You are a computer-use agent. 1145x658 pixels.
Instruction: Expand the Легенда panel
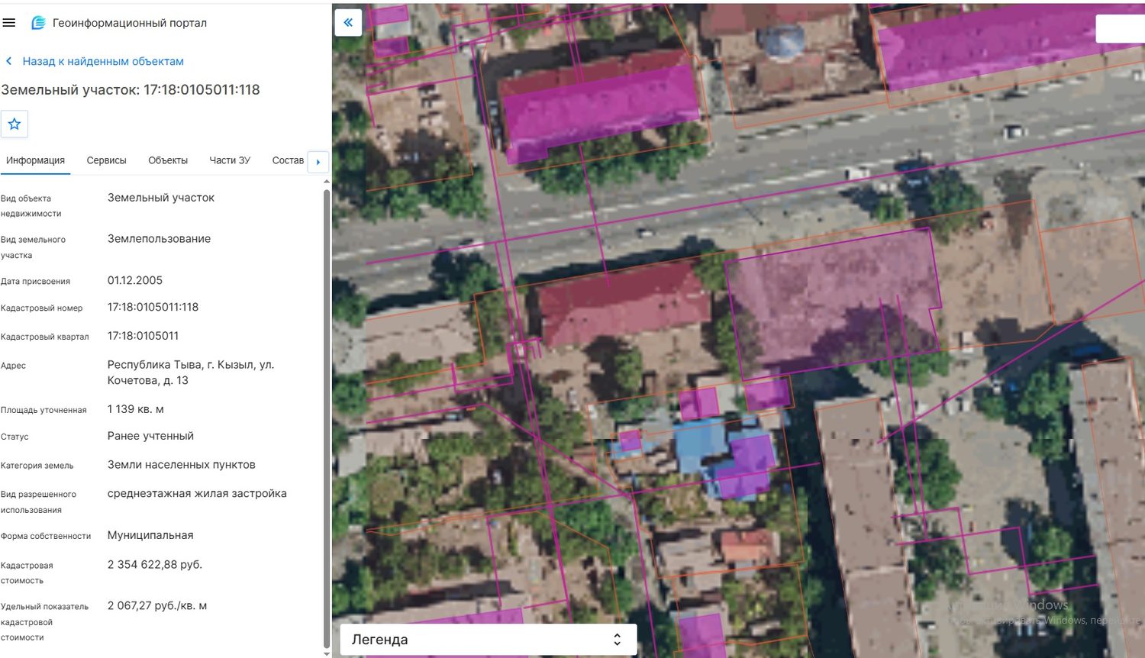tap(489, 640)
